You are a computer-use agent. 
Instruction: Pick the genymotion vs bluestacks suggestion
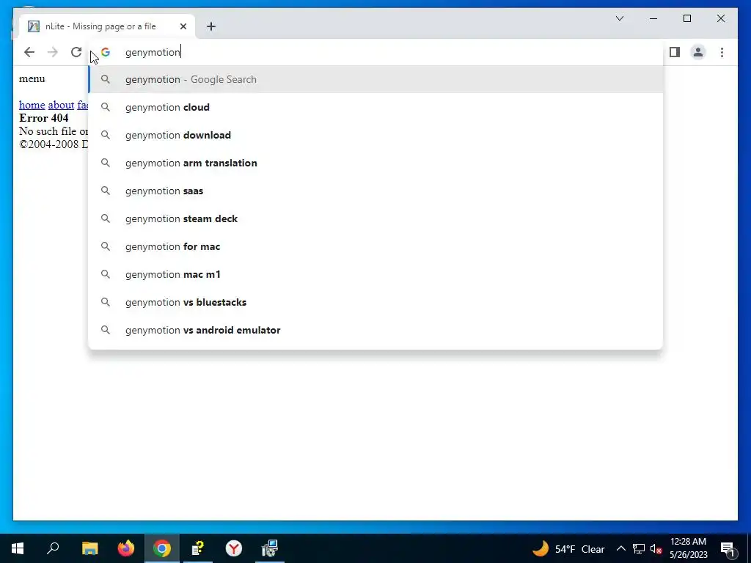point(376,302)
